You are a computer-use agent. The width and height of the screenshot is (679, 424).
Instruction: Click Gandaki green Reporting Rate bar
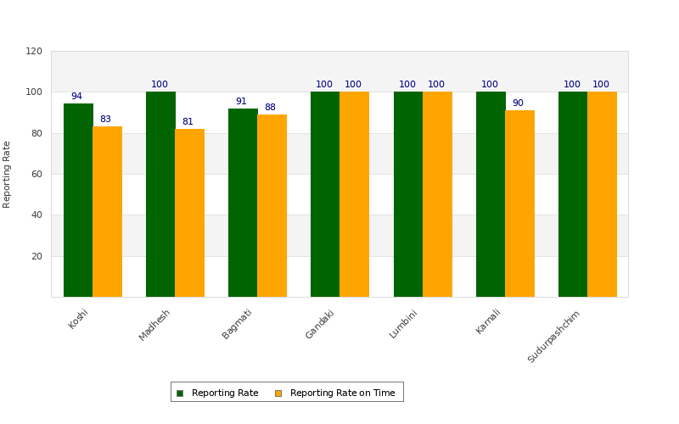(325, 194)
